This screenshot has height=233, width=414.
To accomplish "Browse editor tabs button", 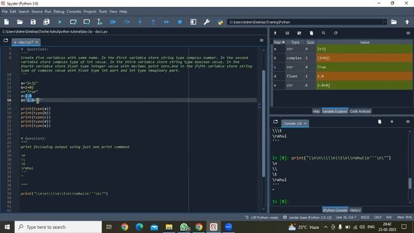I will tap(6, 40).
